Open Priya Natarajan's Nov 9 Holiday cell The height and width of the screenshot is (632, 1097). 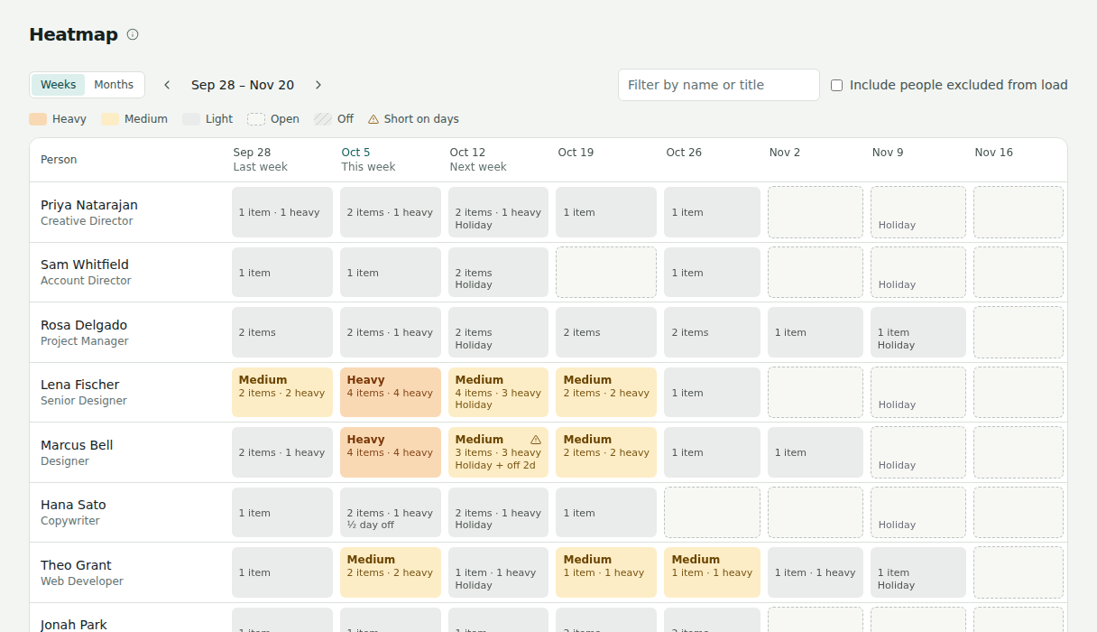(x=918, y=212)
